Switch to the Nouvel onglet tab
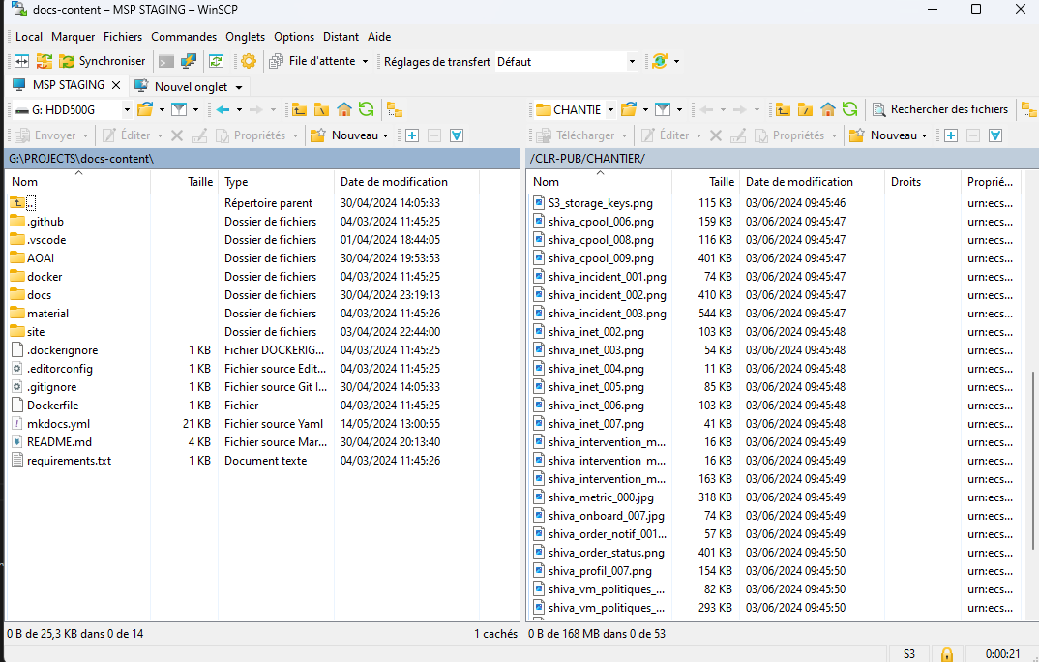1039x662 pixels. click(190, 86)
